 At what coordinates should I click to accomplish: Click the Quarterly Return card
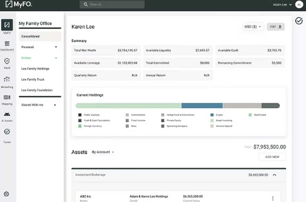pos(106,75)
